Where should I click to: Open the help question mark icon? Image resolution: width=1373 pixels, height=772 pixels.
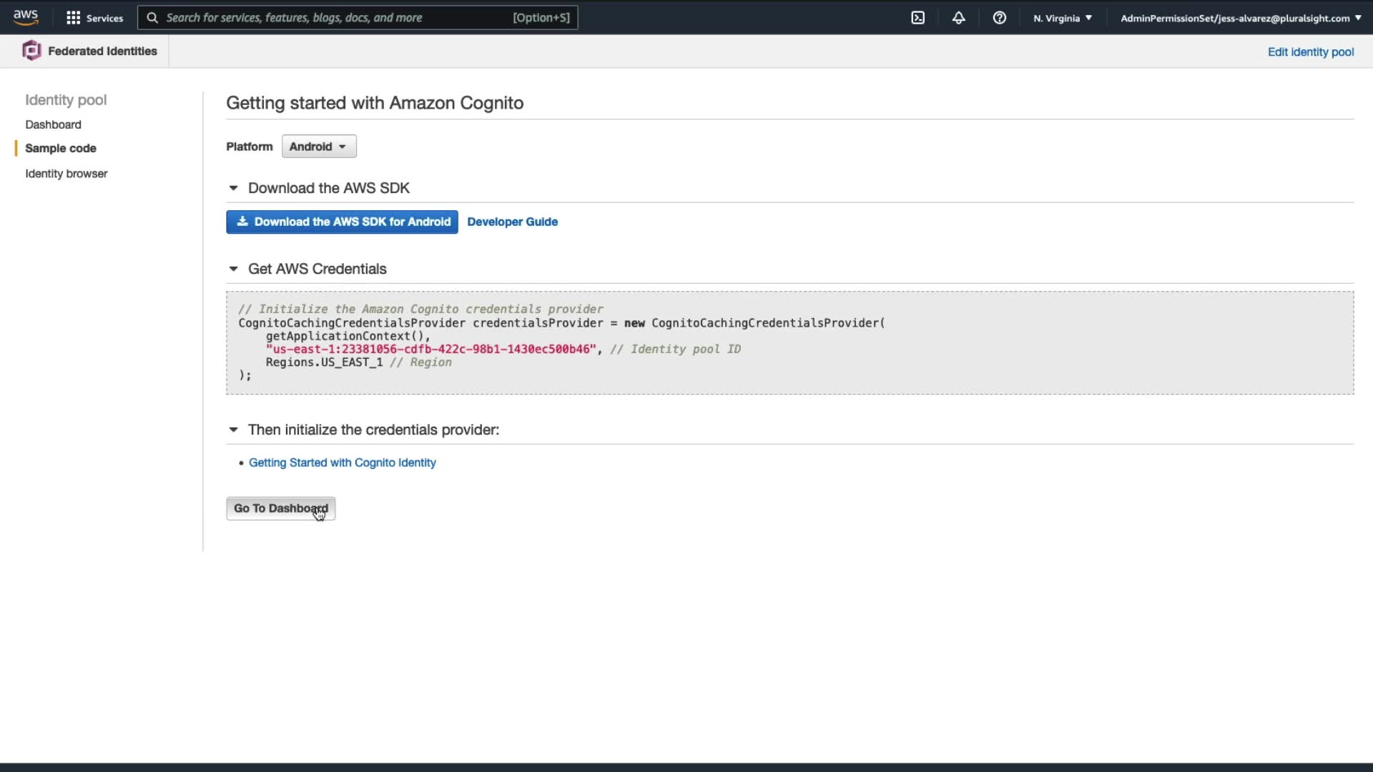pos(1000,18)
